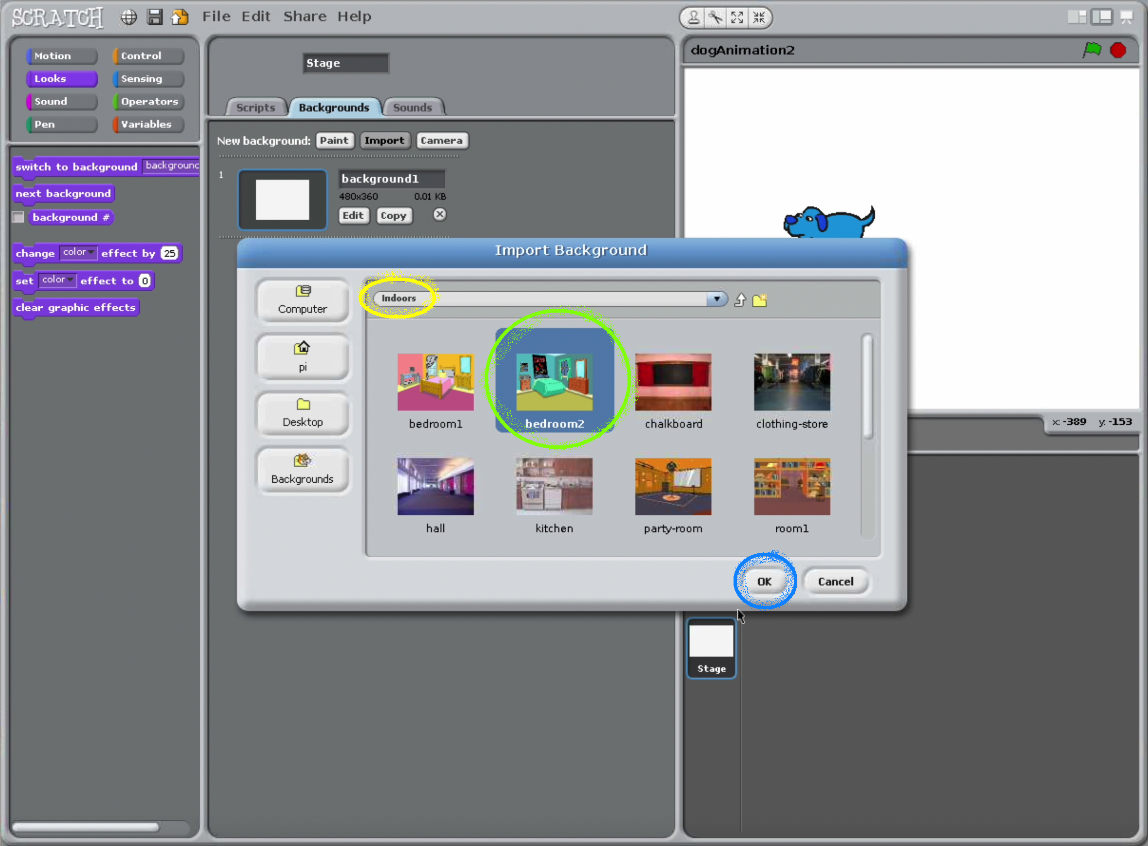The image size is (1148, 846).
Task: Click the new folder icon in dialog
Action: [759, 300]
